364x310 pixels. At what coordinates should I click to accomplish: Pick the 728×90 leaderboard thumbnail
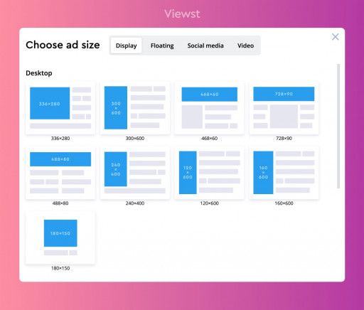point(284,108)
